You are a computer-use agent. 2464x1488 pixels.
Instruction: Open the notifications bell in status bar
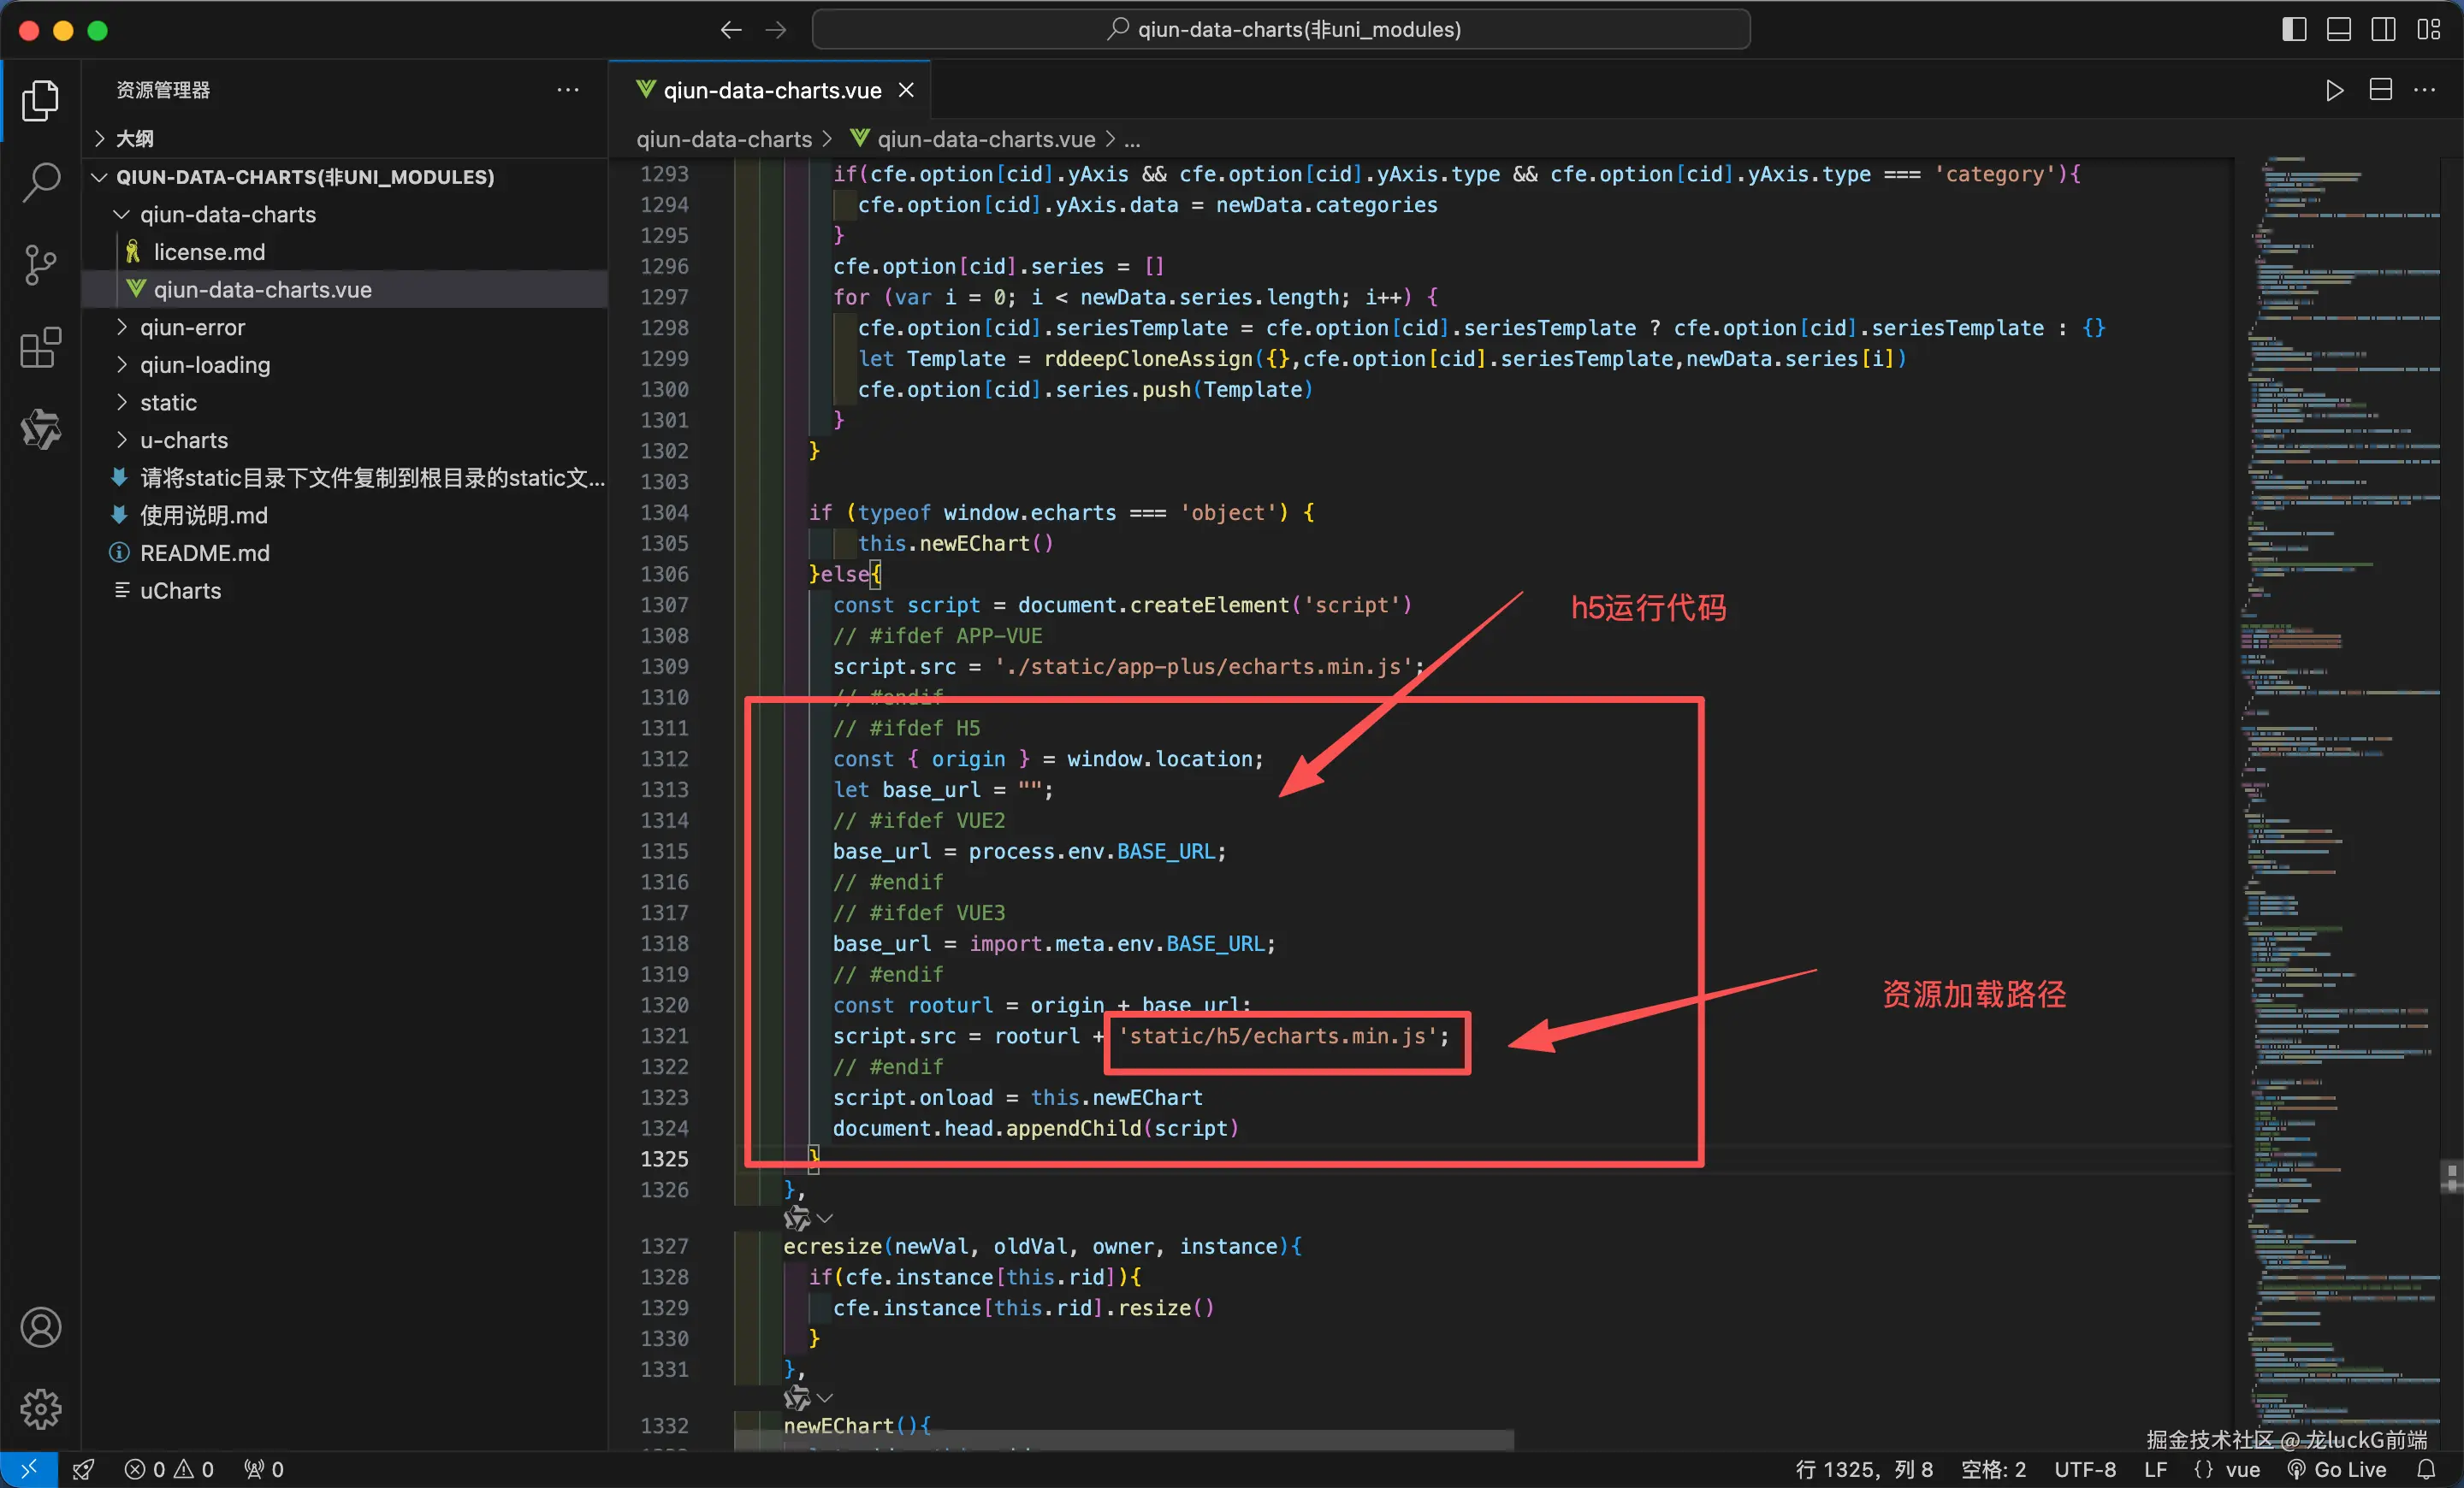pyautogui.click(x=2426, y=1469)
